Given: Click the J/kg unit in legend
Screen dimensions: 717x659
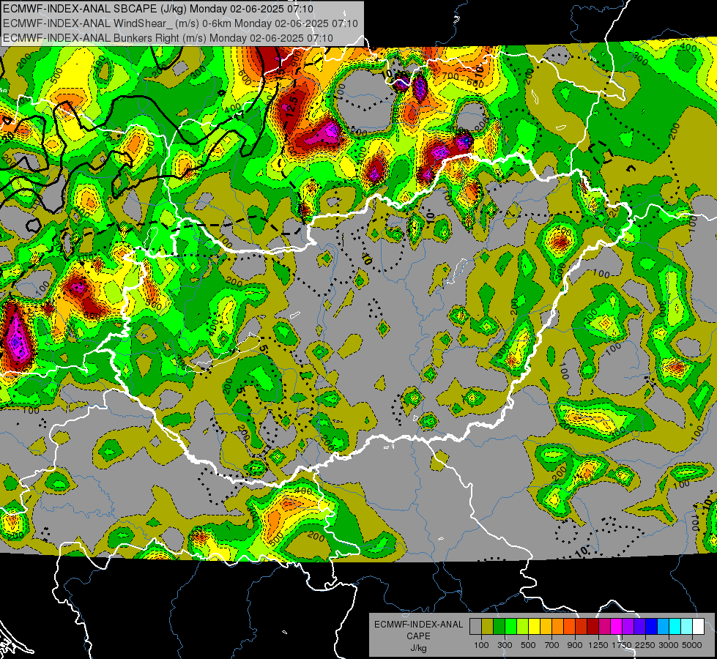Looking at the screenshot, I should pyautogui.click(x=418, y=648).
